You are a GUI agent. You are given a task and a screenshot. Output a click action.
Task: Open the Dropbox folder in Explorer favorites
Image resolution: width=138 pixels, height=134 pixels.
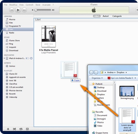[x=99, y=95]
